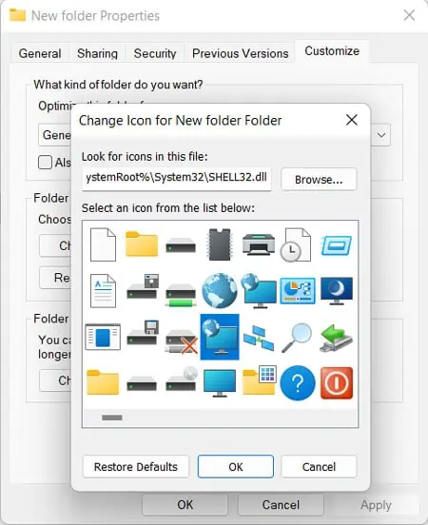Select the processor chip icon
This screenshot has width=428, height=525.
pos(220,244)
